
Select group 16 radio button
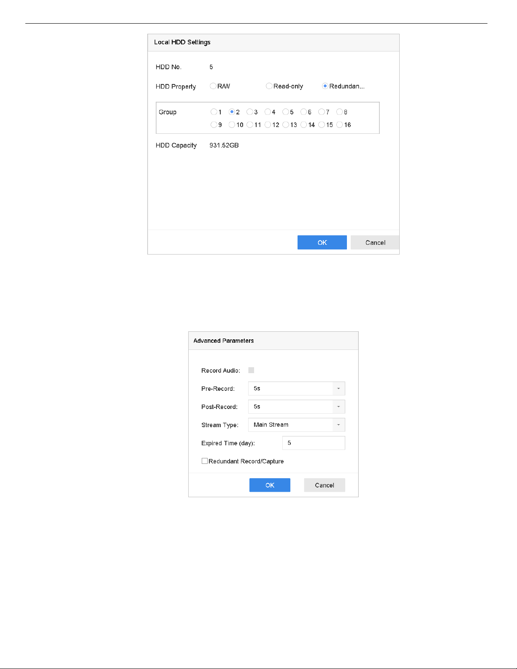tap(339, 125)
